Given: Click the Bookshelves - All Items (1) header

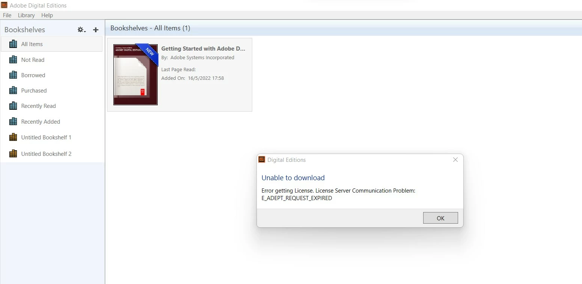Looking at the screenshot, I should tap(150, 28).
